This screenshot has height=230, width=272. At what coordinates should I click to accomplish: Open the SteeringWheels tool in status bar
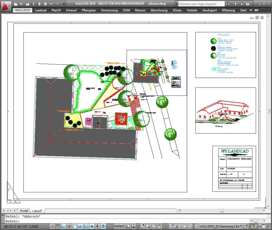(154, 226)
